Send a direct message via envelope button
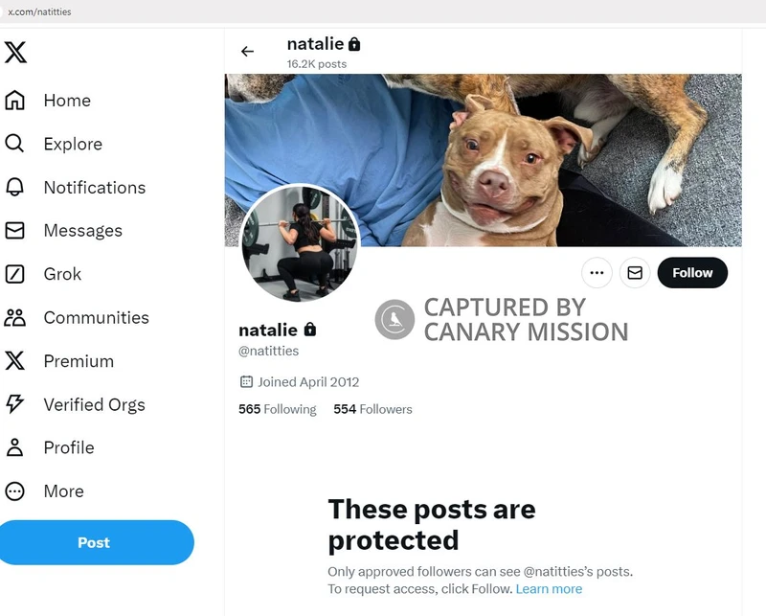Image resolution: width=766 pixels, height=616 pixels. [634, 273]
